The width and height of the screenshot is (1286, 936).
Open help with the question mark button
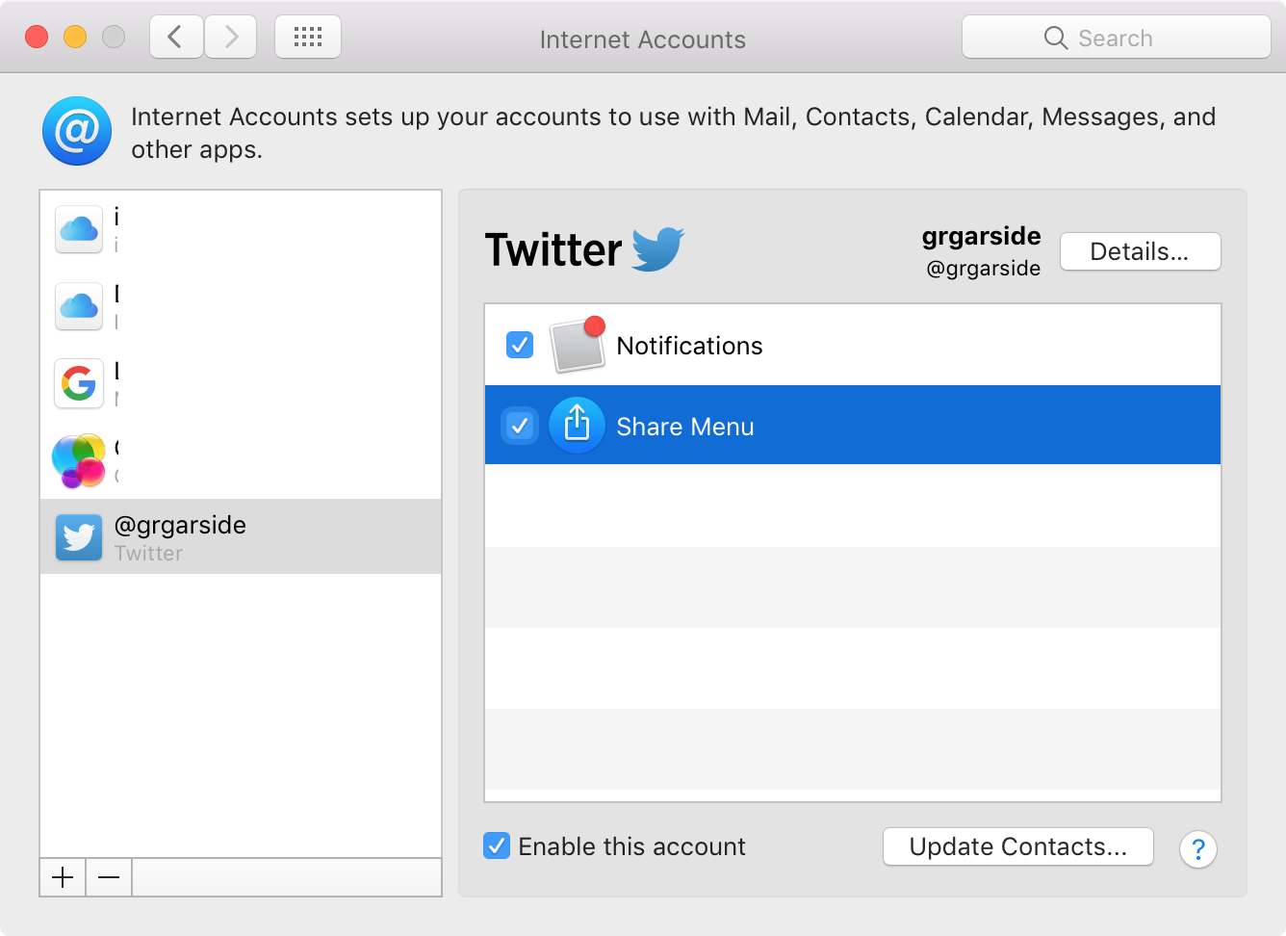(1198, 849)
